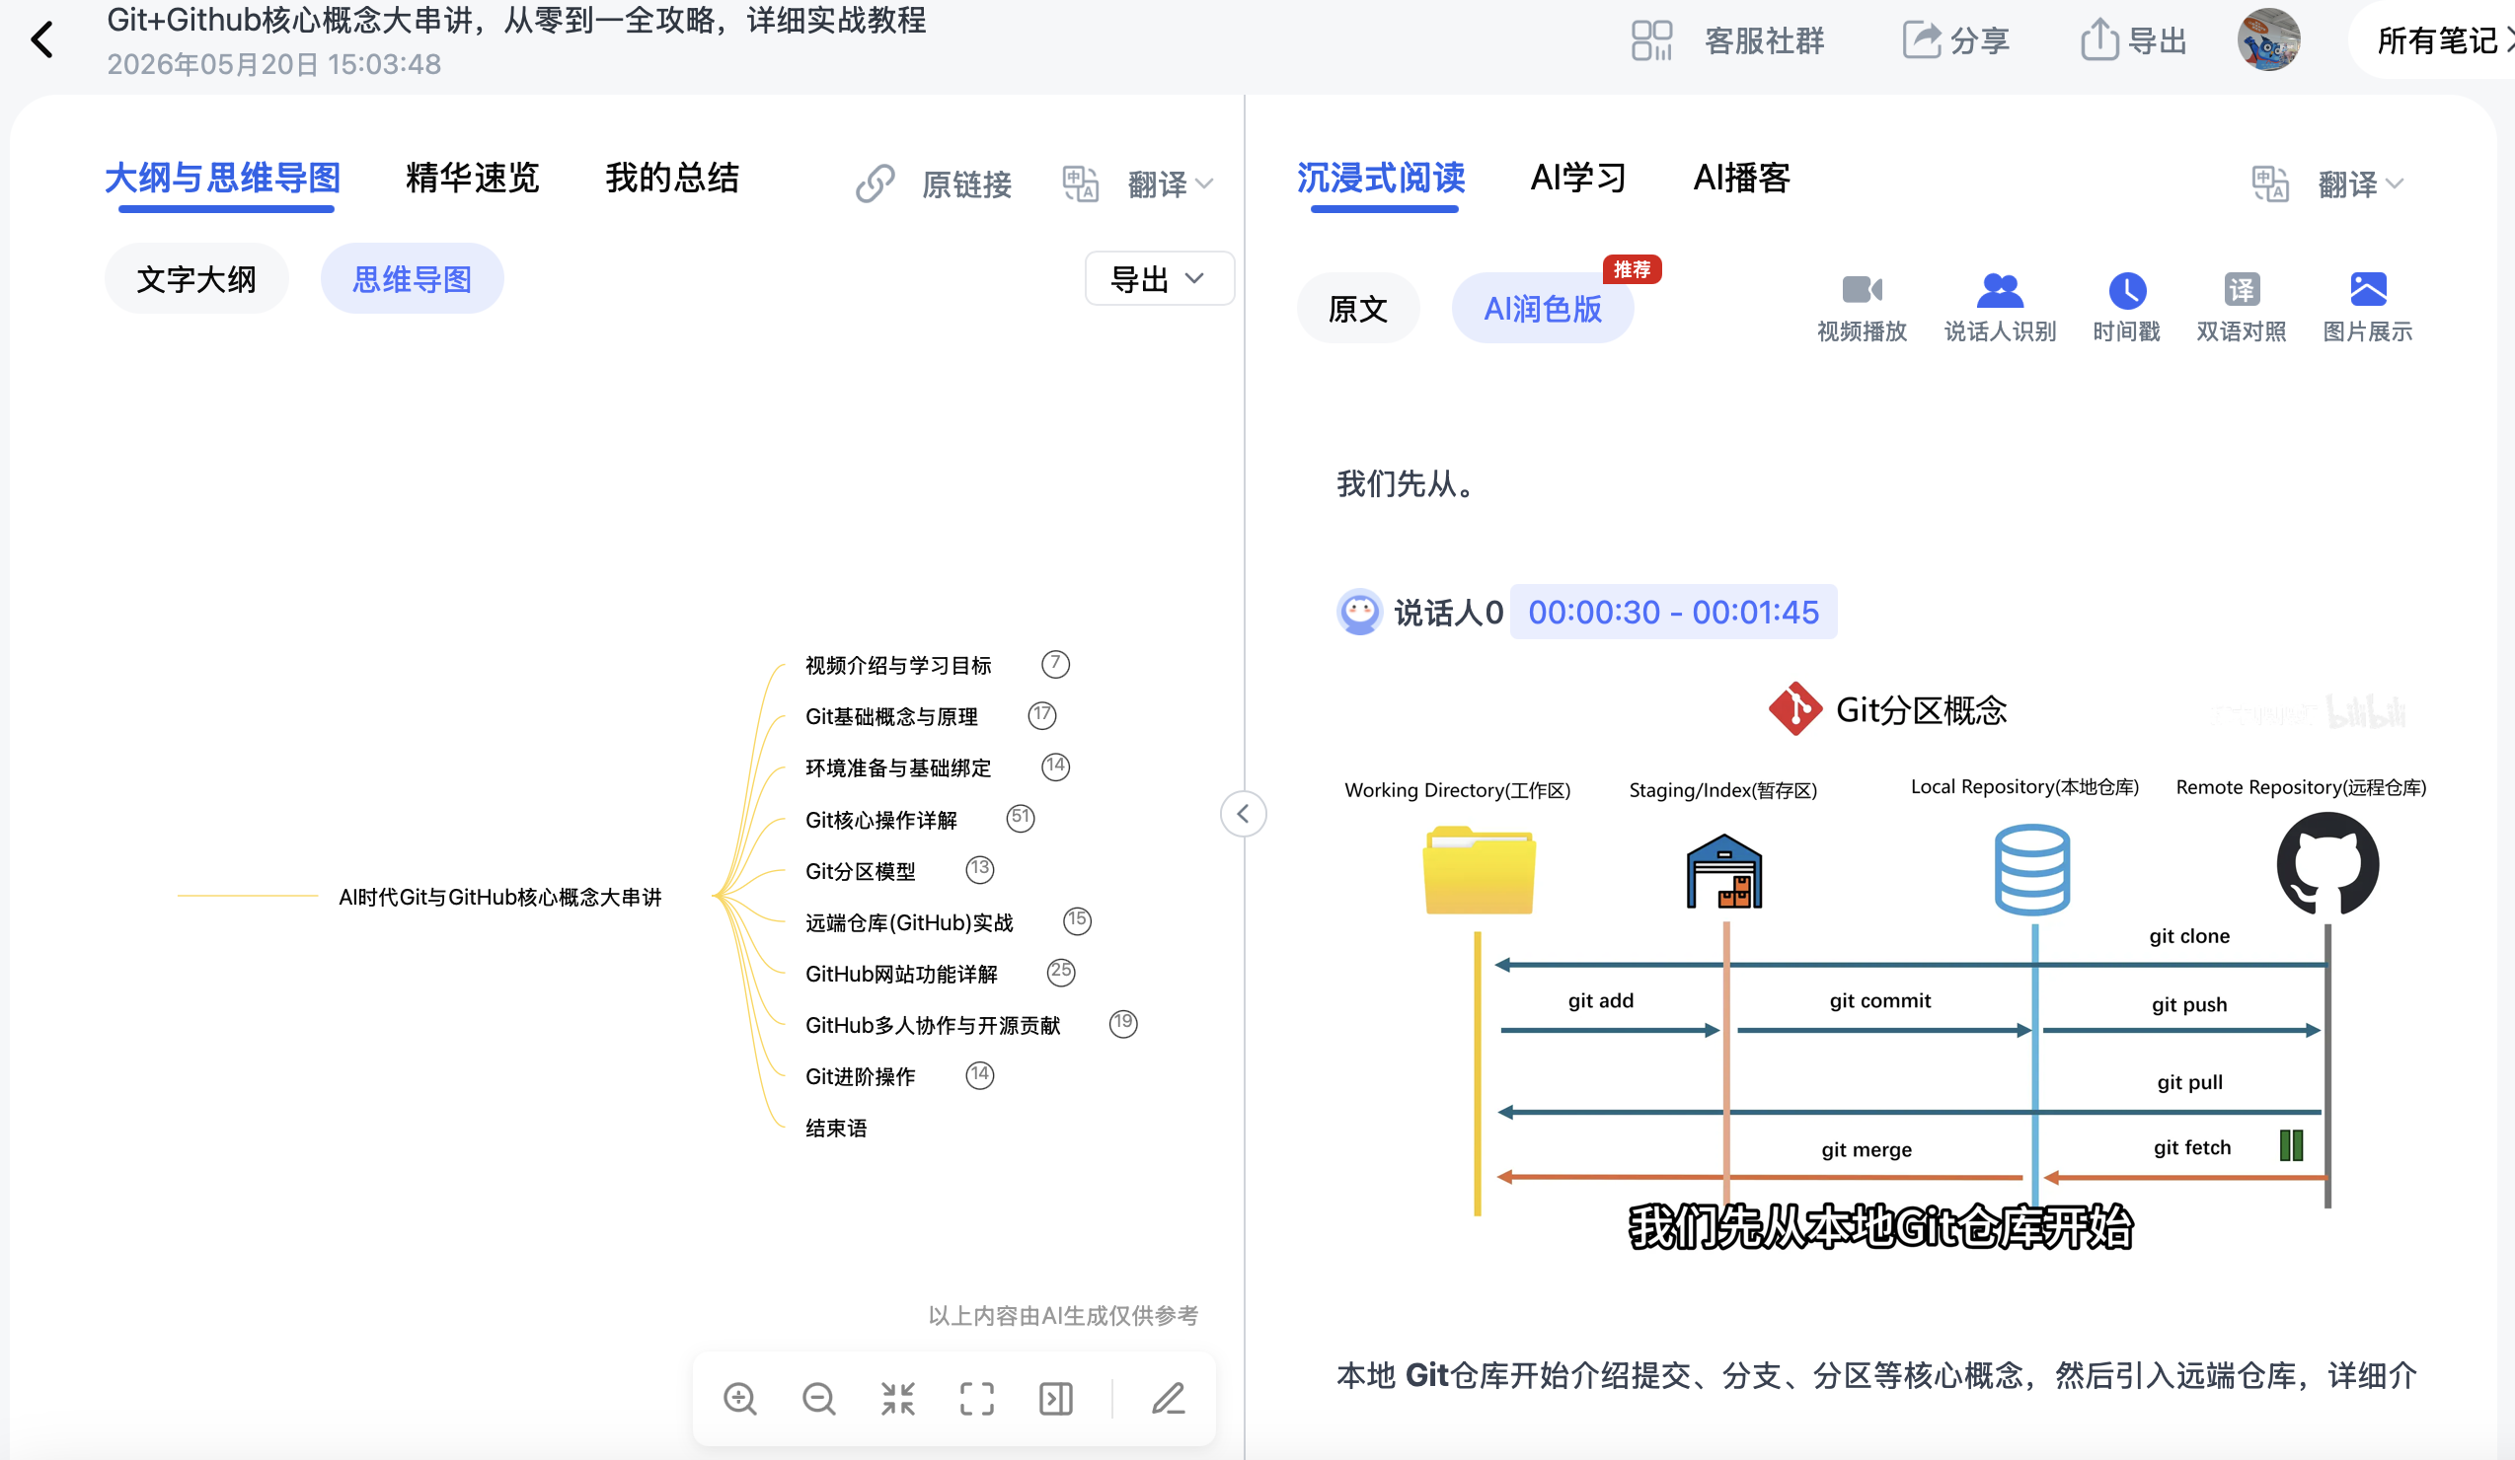Select 文字大纲 view

(x=196, y=279)
